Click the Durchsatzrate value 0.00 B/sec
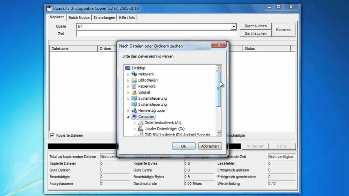This screenshot has height=196, width=349. [194, 184]
